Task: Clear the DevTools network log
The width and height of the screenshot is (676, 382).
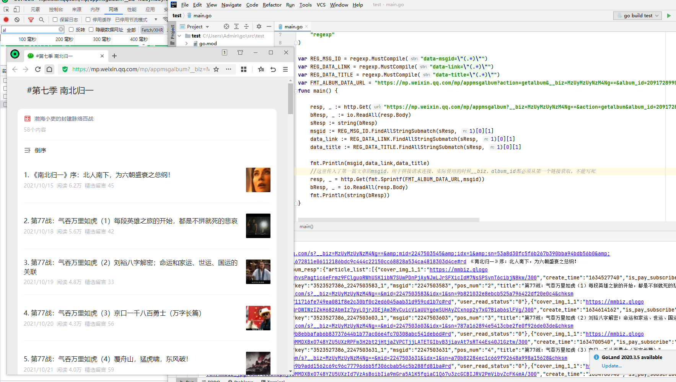Action: [17, 20]
